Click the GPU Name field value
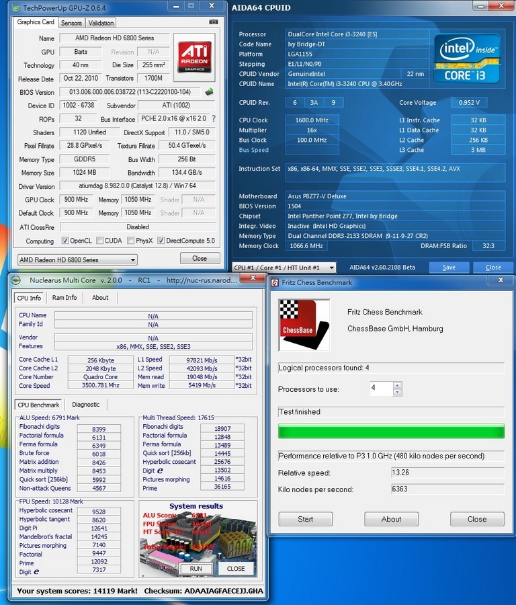The image size is (516, 605). point(114,38)
